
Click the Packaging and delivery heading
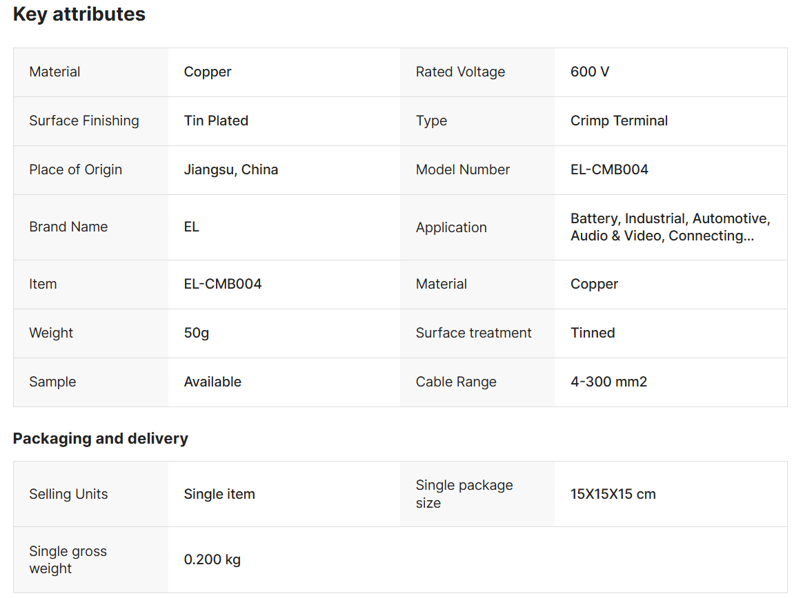tap(101, 439)
